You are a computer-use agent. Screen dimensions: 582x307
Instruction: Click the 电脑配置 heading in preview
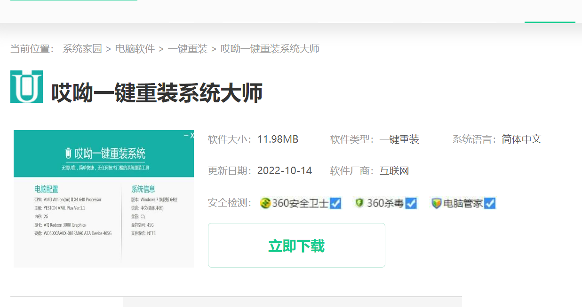pos(46,189)
